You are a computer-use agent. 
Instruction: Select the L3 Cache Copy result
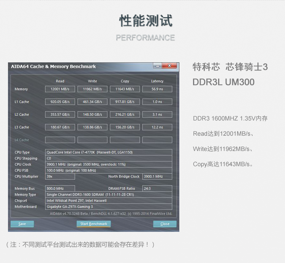(x=125, y=127)
